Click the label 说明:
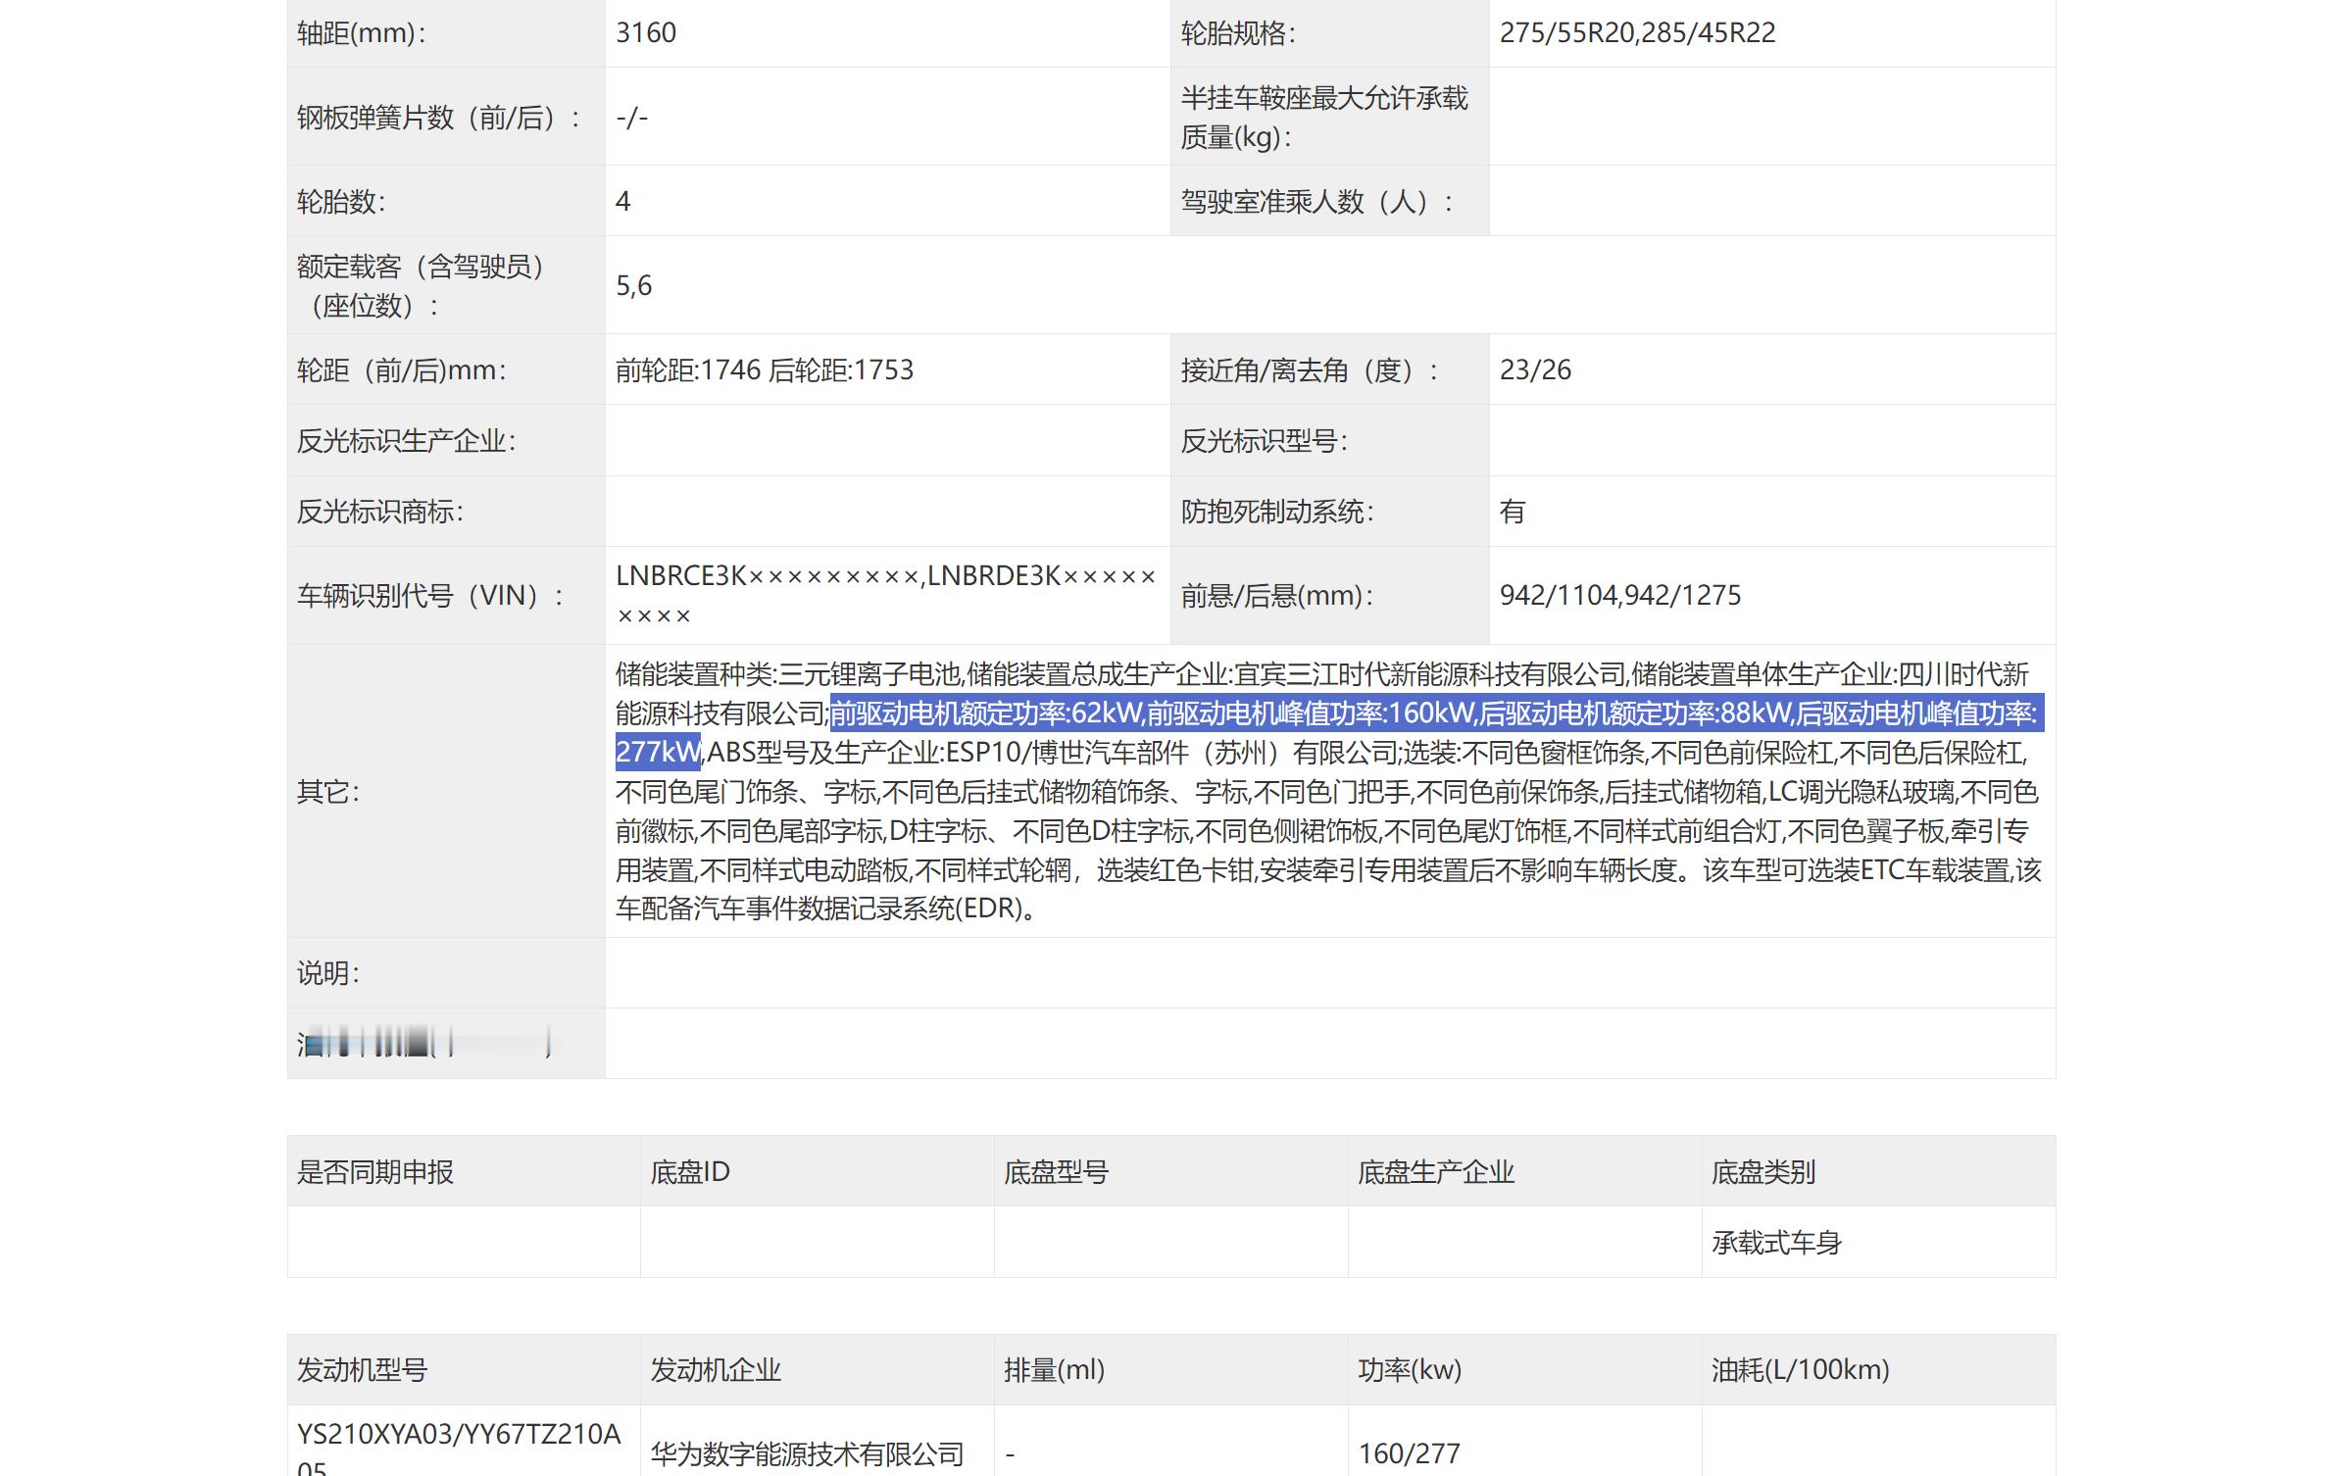 [328, 973]
